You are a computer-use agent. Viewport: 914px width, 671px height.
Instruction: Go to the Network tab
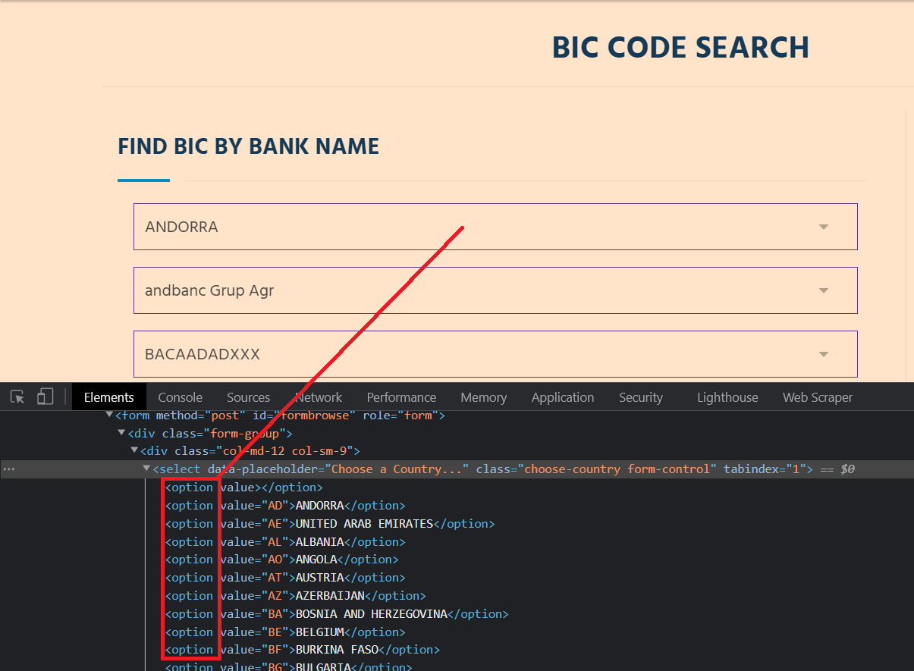(319, 397)
